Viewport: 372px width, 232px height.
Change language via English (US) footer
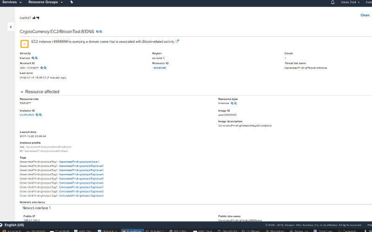(14, 225)
